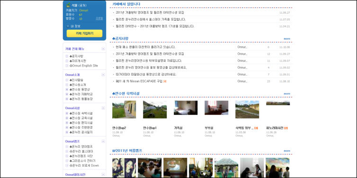Open @Onnuri English Site menu item
357x178 pixels.
click(x=83, y=66)
